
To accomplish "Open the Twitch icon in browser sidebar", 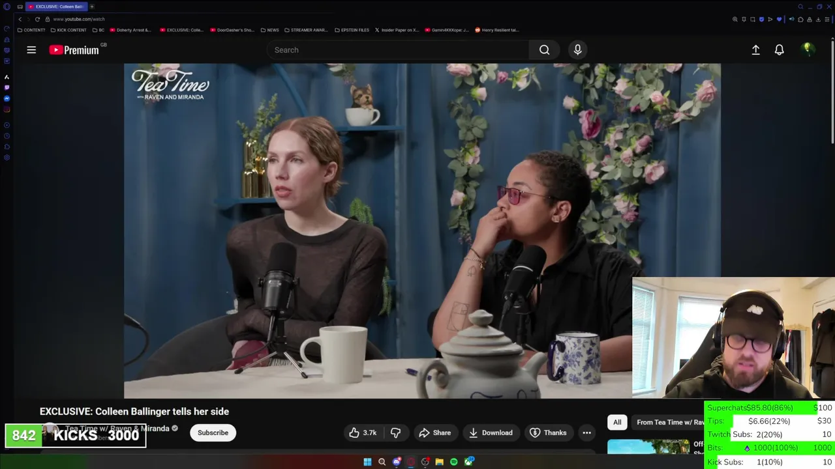I will point(7,87).
